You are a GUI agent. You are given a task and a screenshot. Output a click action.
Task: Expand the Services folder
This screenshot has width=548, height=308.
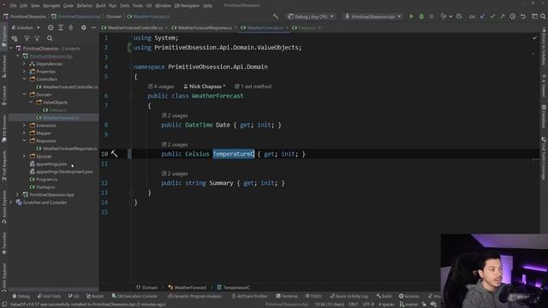point(25,156)
